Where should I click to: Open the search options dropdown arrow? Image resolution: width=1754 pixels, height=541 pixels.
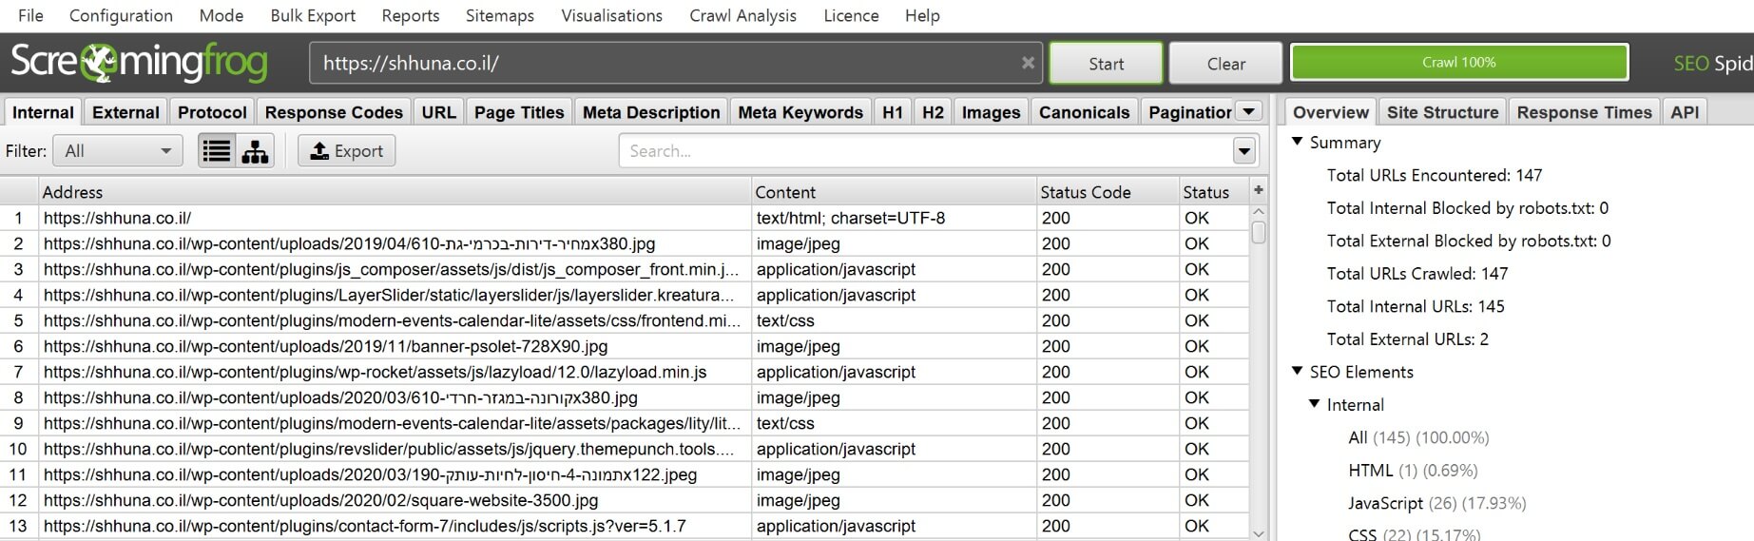point(1243,151)
